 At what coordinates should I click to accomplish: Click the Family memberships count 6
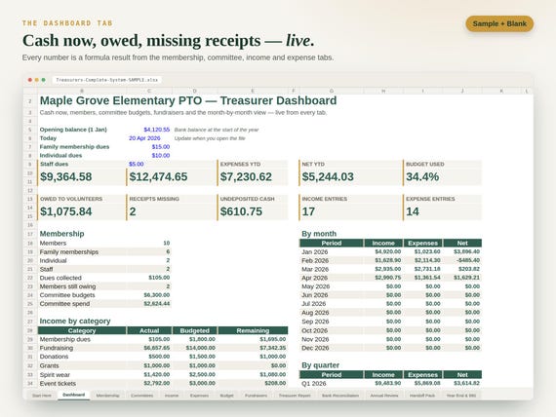pos(168,252)
